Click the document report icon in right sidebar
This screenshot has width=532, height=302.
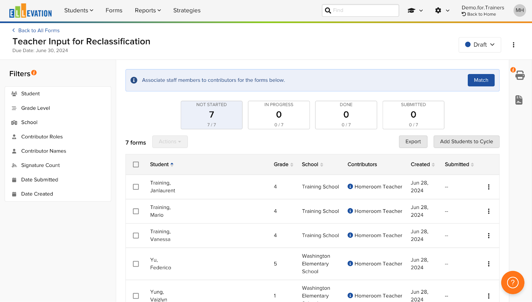[519, 100]
